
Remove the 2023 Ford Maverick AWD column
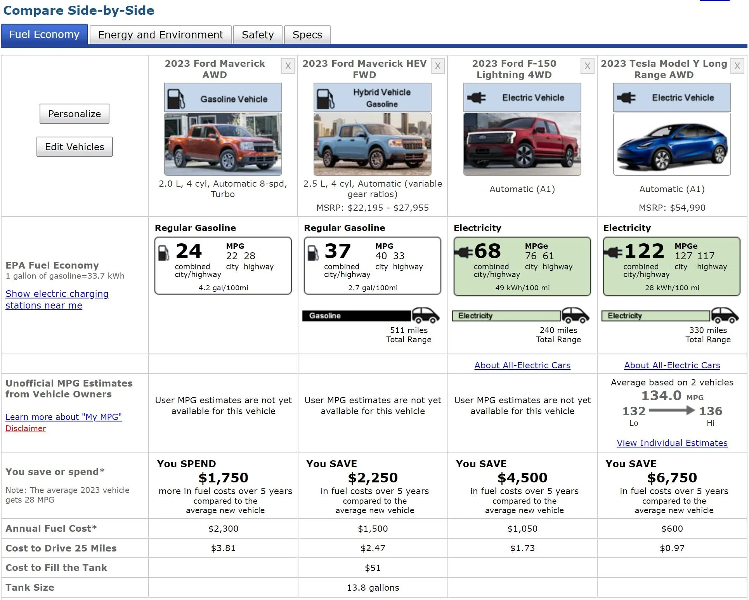point(288,66)
